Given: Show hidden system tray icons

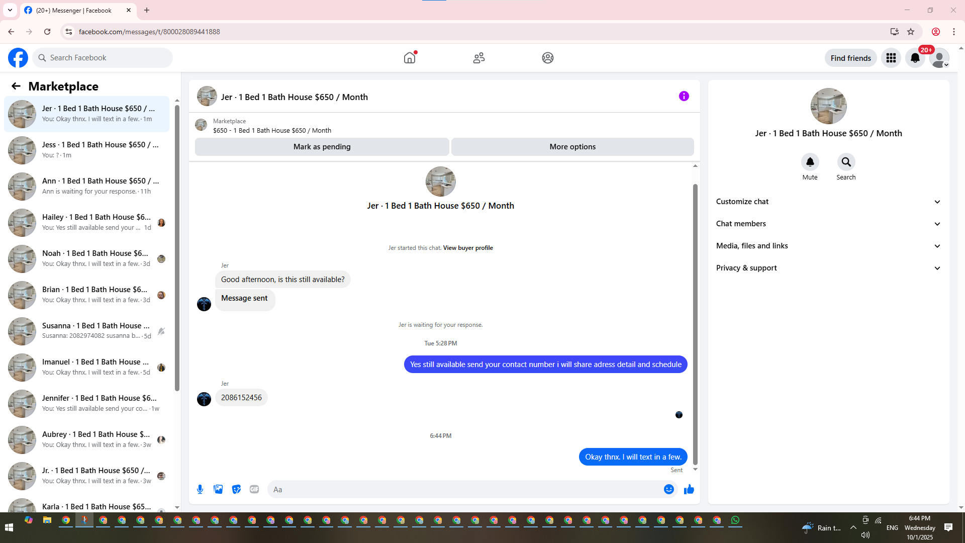Looking at the screenshot, I should (853, 527).
